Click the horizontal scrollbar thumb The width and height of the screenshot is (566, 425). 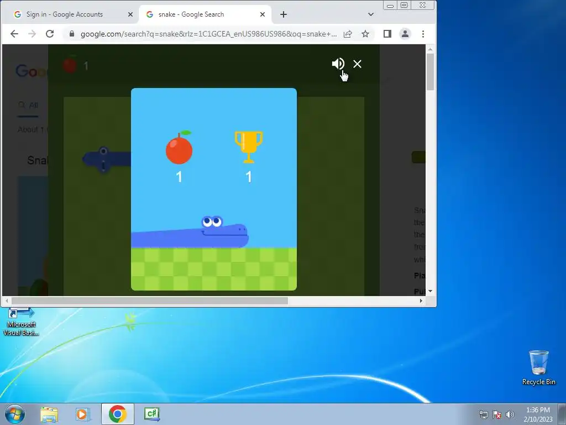pos(150,300)
